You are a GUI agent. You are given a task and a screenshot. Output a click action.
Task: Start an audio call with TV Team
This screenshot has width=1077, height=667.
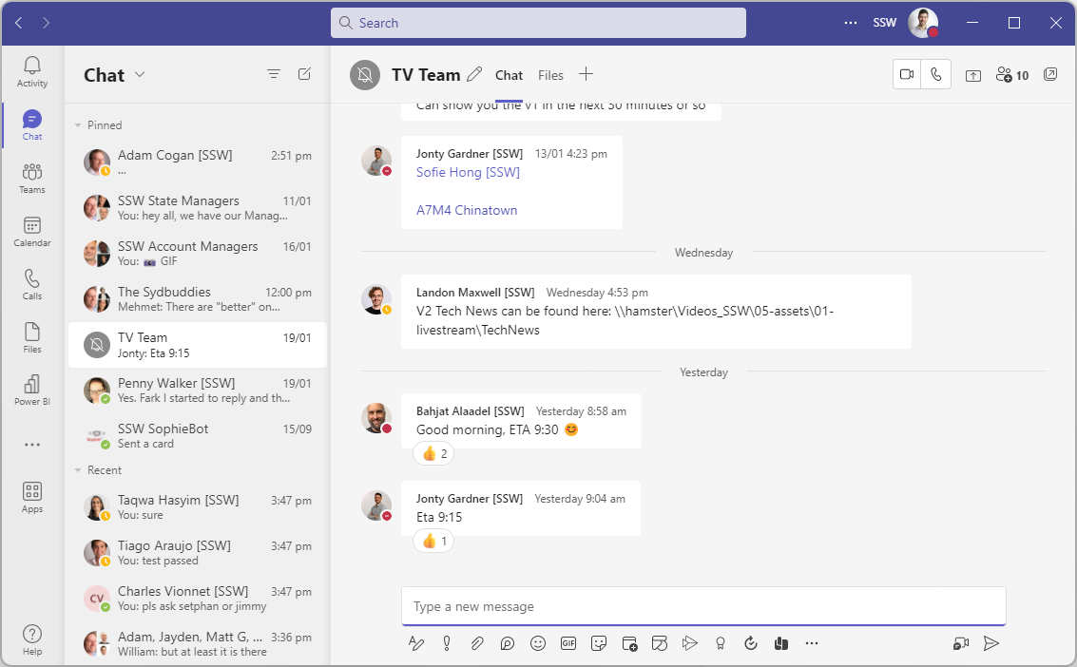(x=936, y=75)
